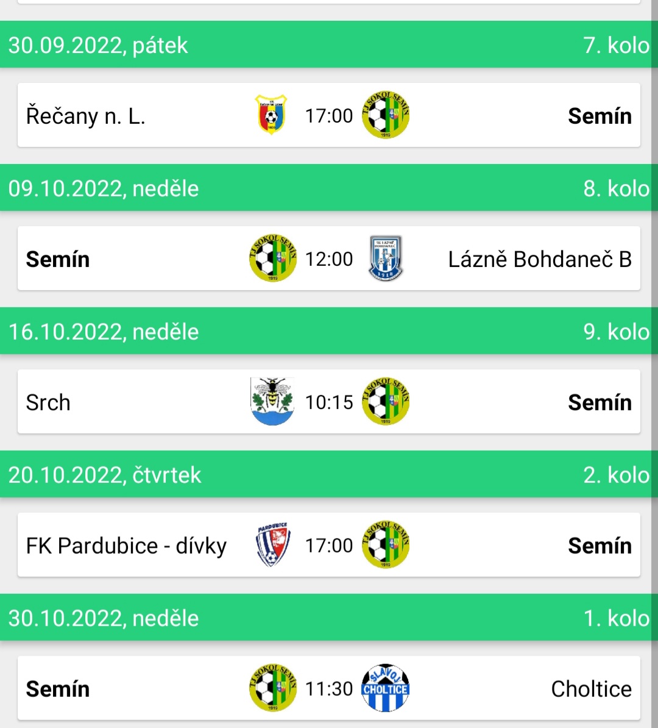Open the Řečany n. L. team name
Screen dimensions: 658x728
pyautogui.click(x=86, y=116)
